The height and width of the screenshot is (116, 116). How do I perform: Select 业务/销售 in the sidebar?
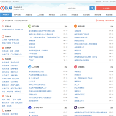tap(5, 62)
